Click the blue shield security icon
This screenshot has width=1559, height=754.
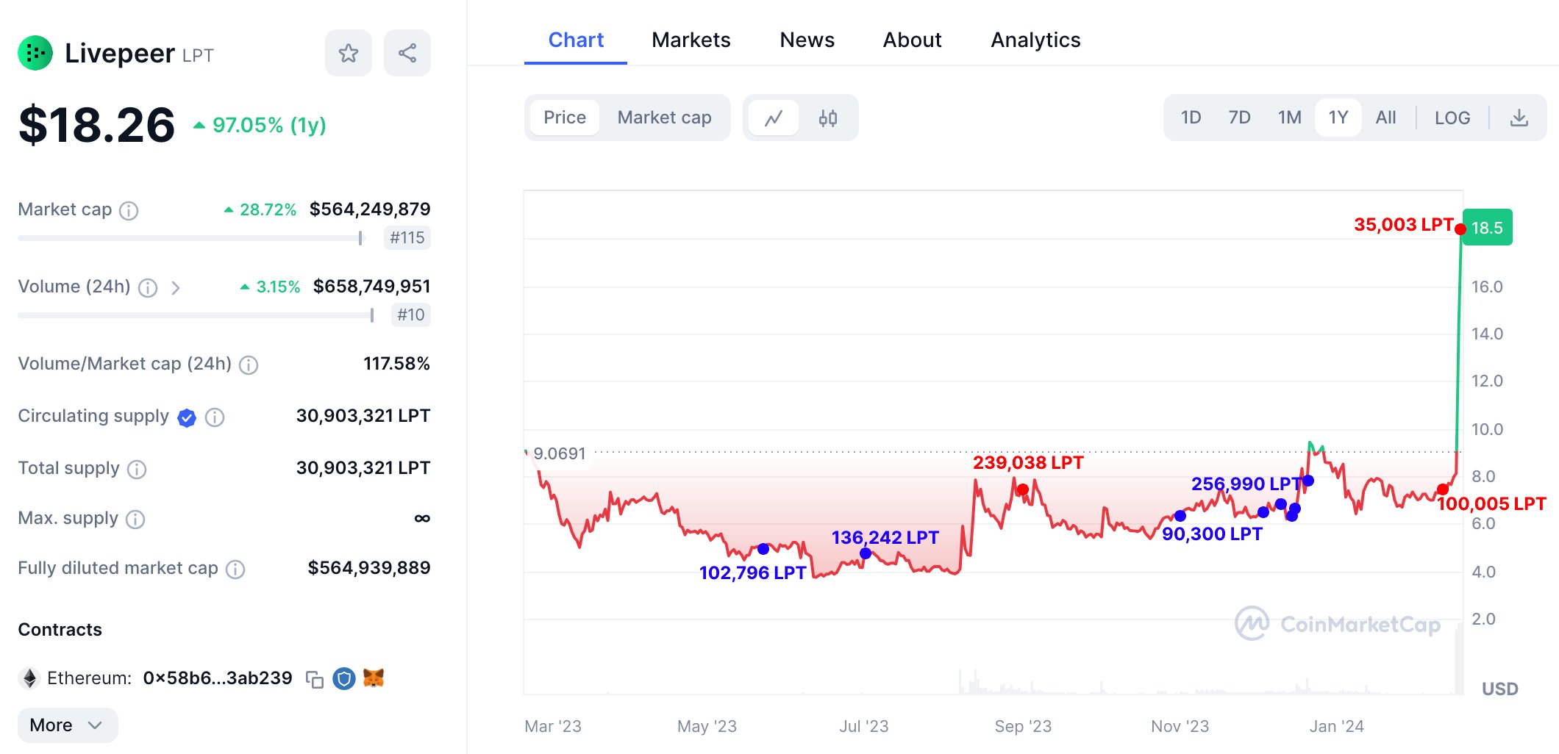pyautogui.click(x=343, y=678)
